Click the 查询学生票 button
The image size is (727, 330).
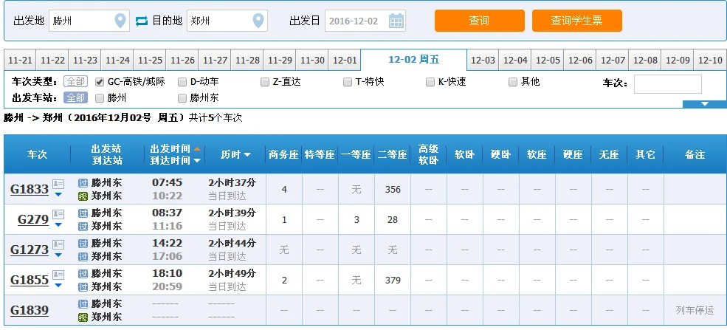(x=576, y=21)
